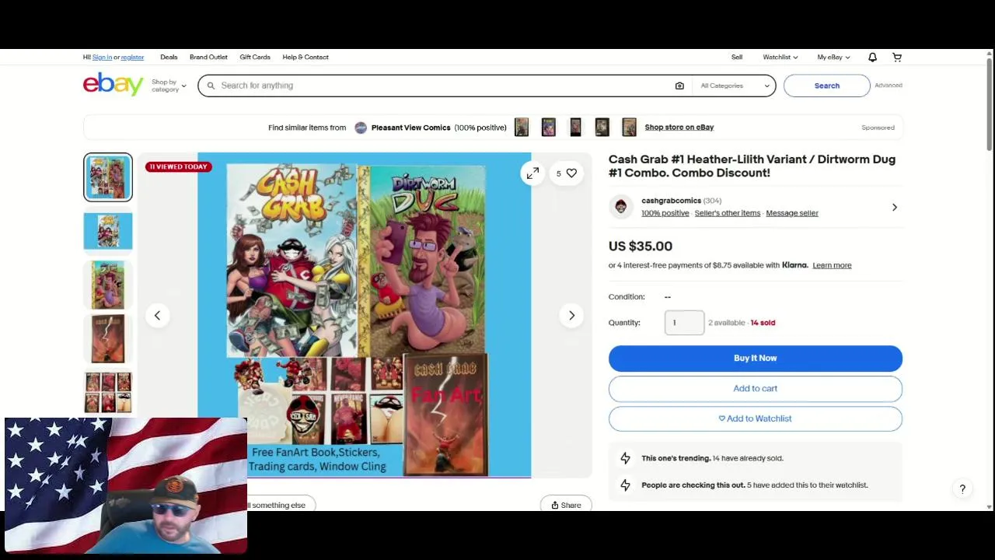Click the 14 sold text

click(x=763, y=323)
